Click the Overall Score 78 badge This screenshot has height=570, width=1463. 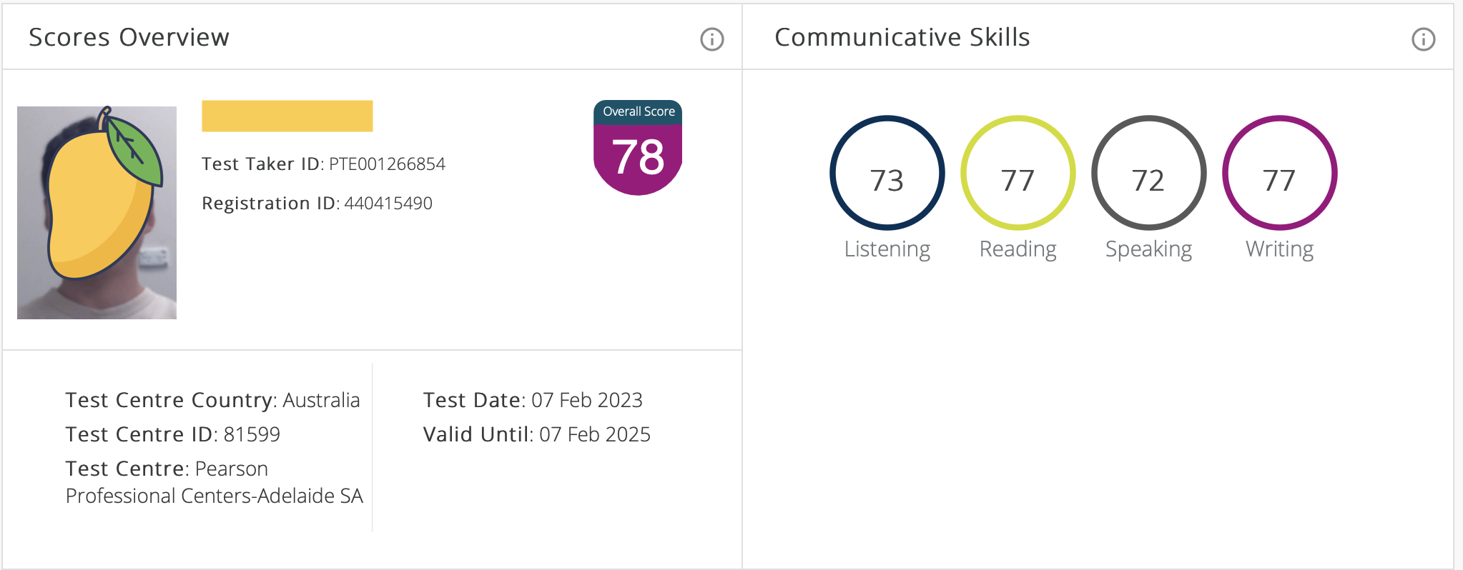[x=638, y=148]
